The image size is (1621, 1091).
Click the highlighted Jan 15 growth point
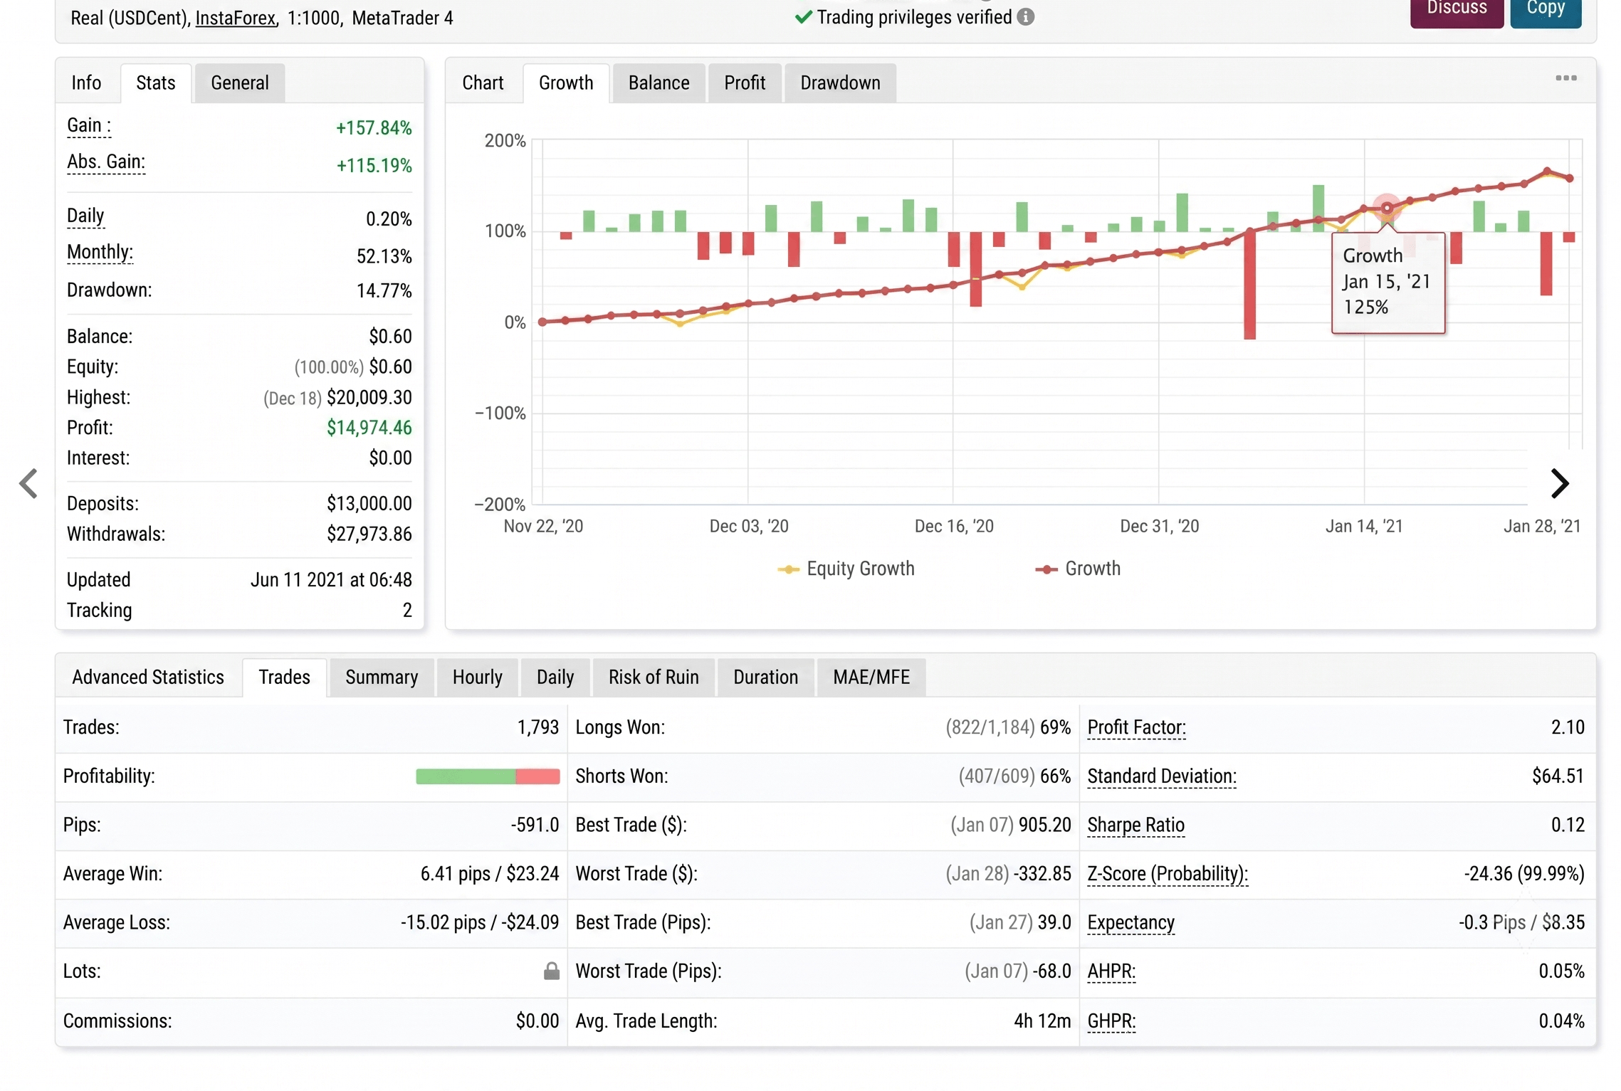tap(1386, 208)
